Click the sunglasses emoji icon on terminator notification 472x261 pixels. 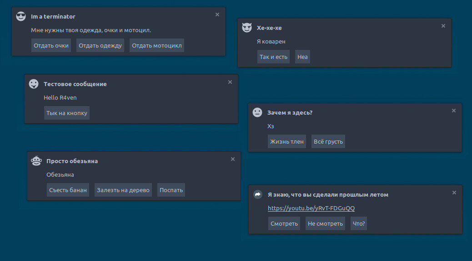click(21, 17)
